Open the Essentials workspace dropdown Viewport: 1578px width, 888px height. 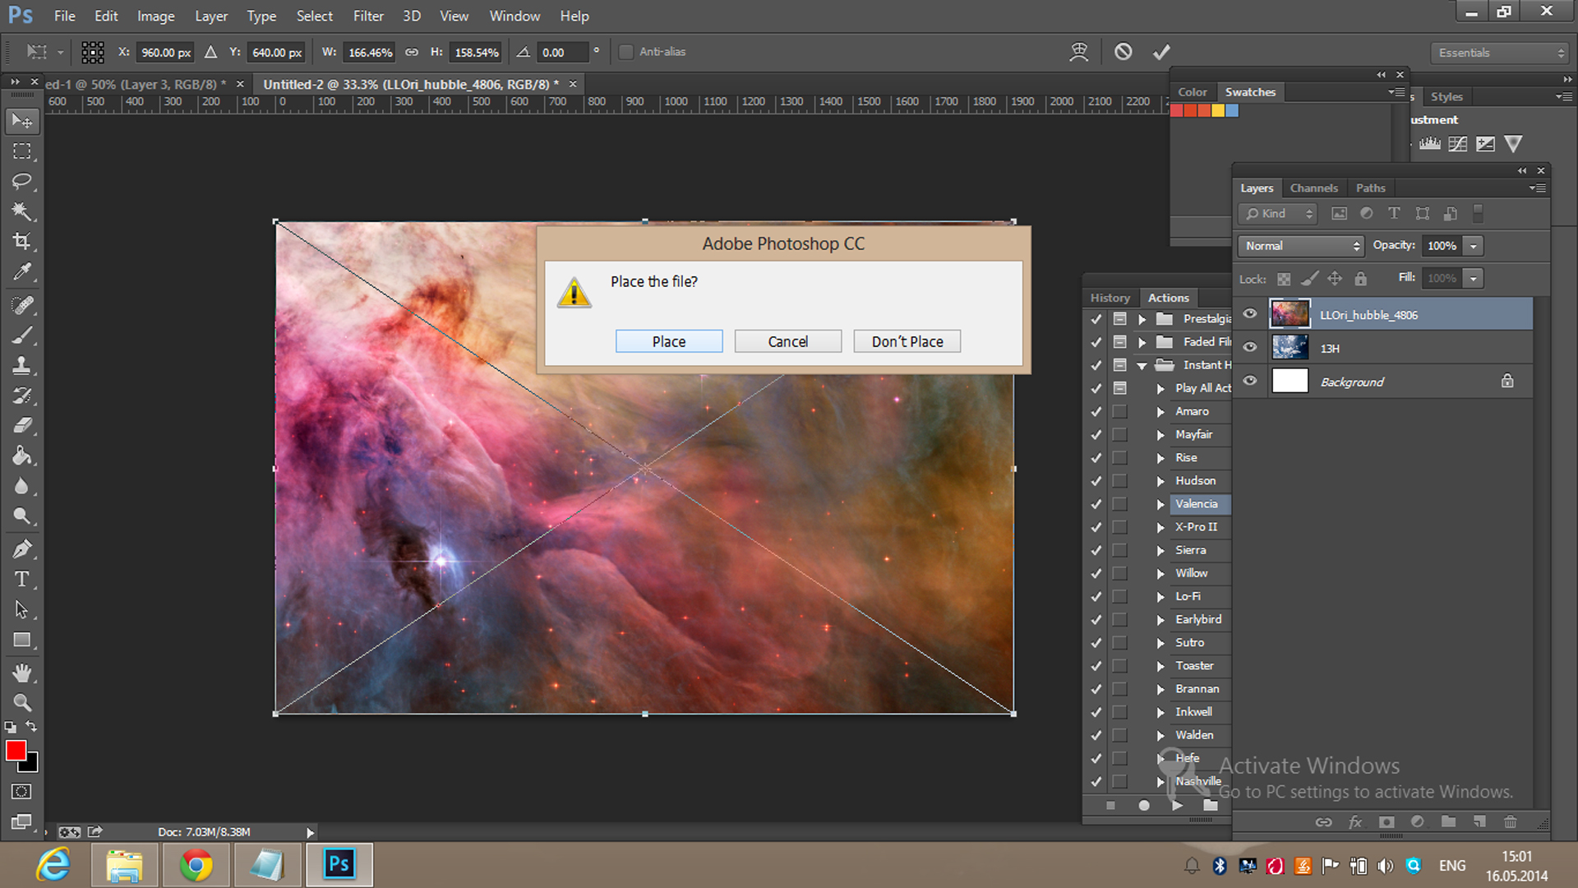point(1501,53)
